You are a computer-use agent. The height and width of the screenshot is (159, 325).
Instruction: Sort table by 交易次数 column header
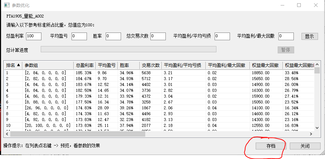pyautogui.click(x=150, y=65)
